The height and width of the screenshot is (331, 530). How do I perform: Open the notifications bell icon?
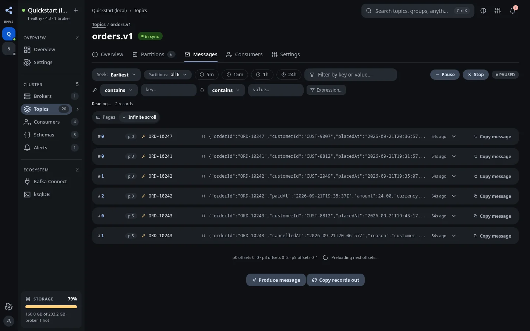click(x=513, y=11)
